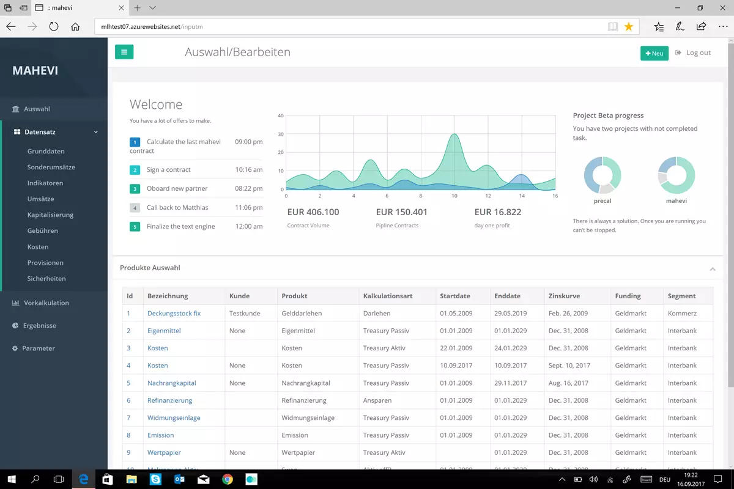Open Wertpapier record link

163,452
